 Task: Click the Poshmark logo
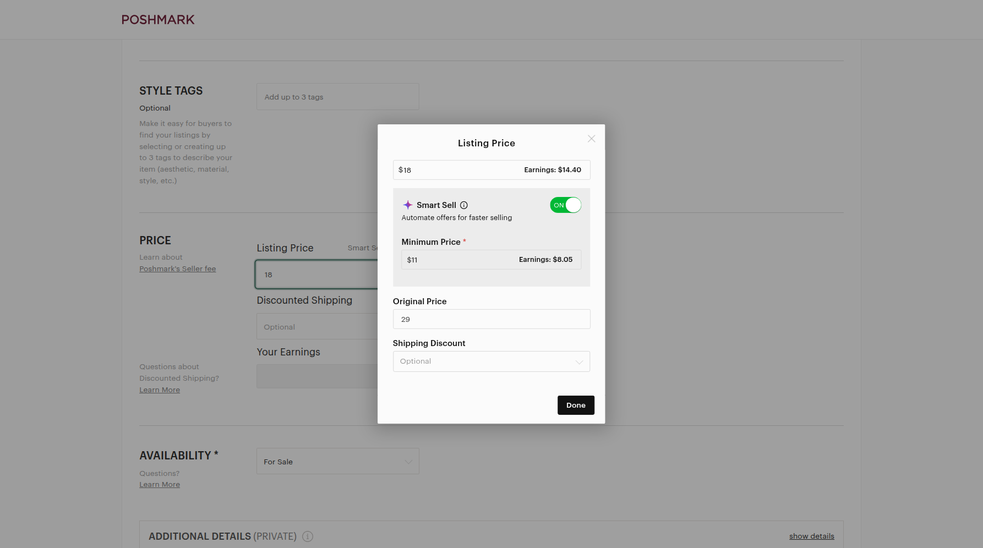158,20
